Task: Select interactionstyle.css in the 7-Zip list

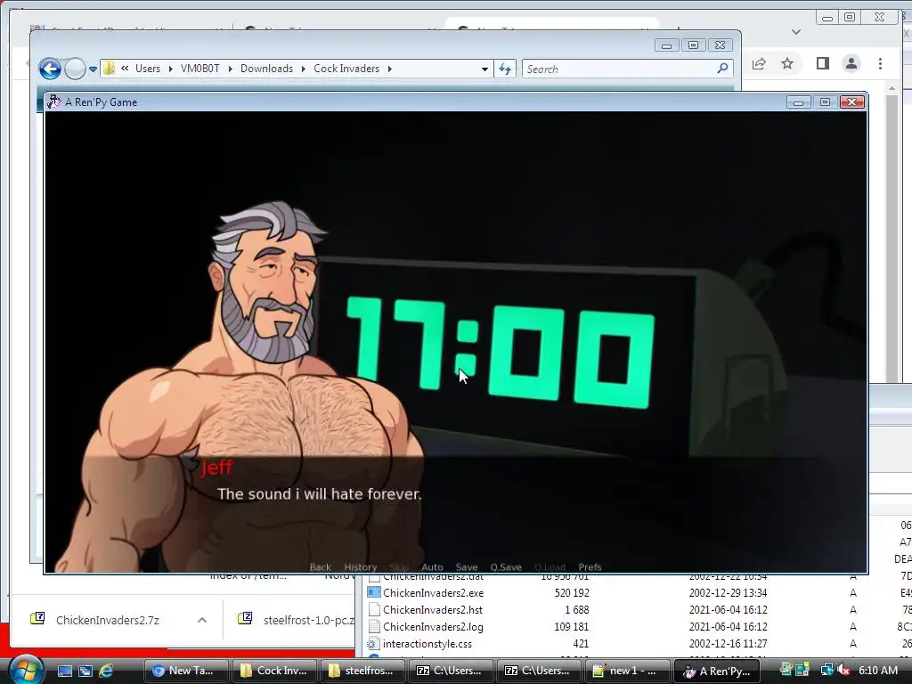Action: [427, 644]
